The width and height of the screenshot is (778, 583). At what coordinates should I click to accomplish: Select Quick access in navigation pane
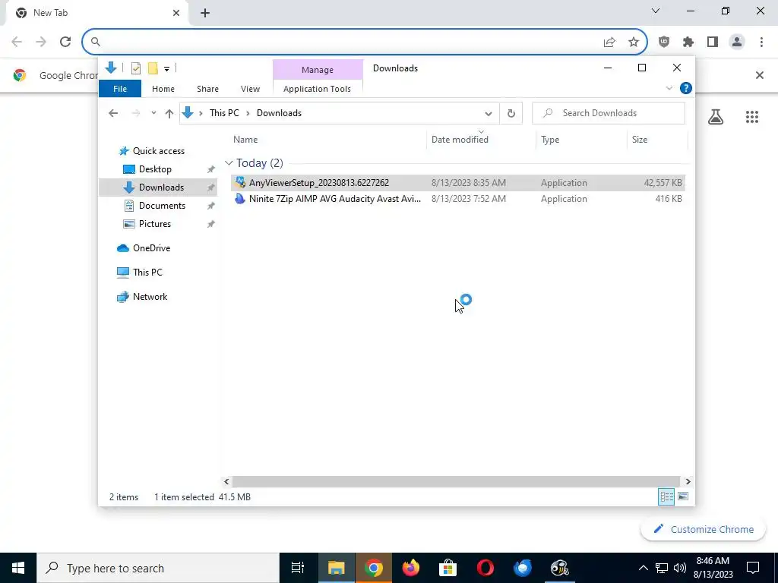[x=158, y=151]
